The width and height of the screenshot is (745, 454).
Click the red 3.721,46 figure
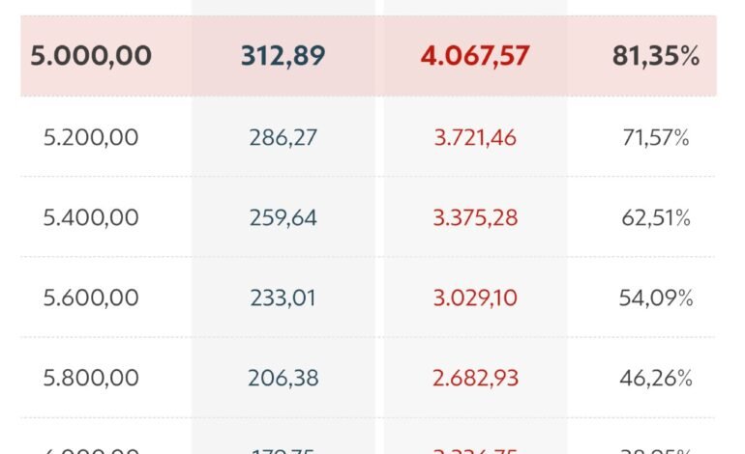475,137
